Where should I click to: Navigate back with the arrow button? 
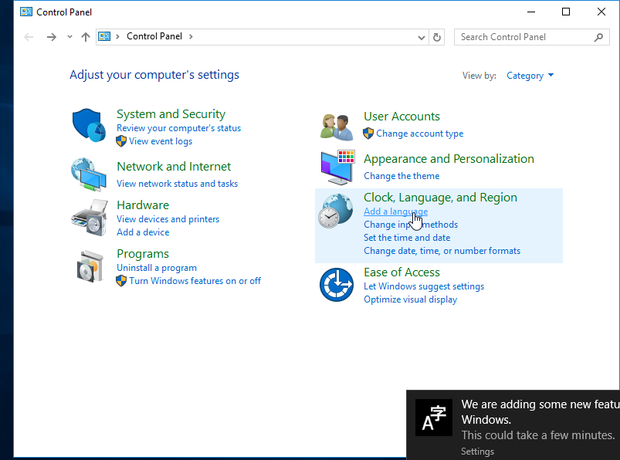pyautogui.click(x=29, y=37)
